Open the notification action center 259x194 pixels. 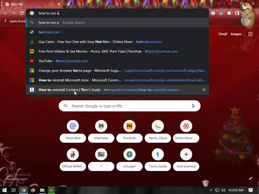pyautogui.click(x=251, y=190)
